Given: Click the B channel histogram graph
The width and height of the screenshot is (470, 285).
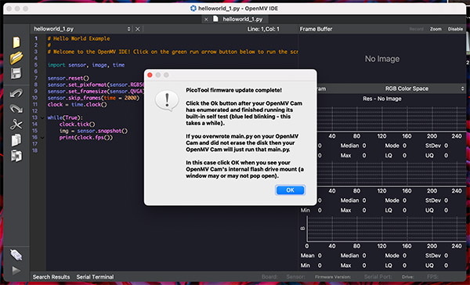Looking at the screenshot, I should pos(386,229).
